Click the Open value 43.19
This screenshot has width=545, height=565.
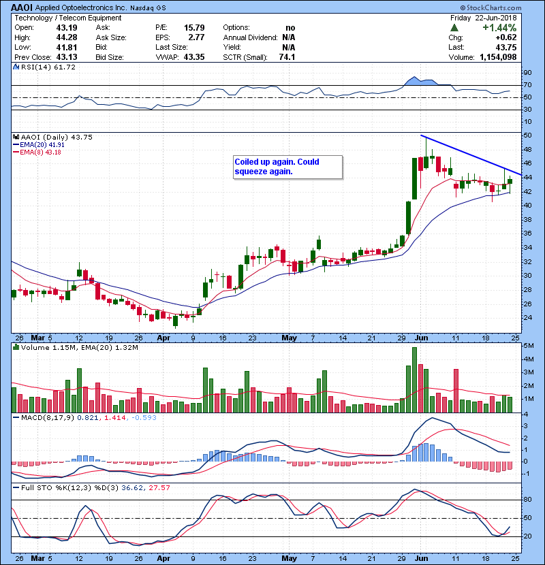67,28
